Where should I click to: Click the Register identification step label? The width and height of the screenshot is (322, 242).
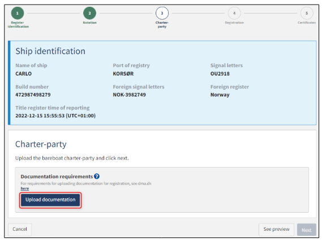coord(18,25)
